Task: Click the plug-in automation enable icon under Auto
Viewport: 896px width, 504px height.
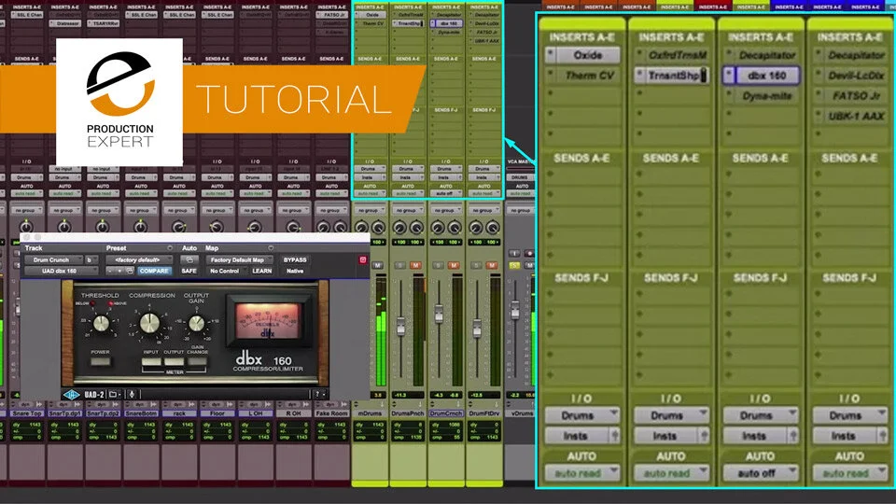Action: click(x=189, y=260)
